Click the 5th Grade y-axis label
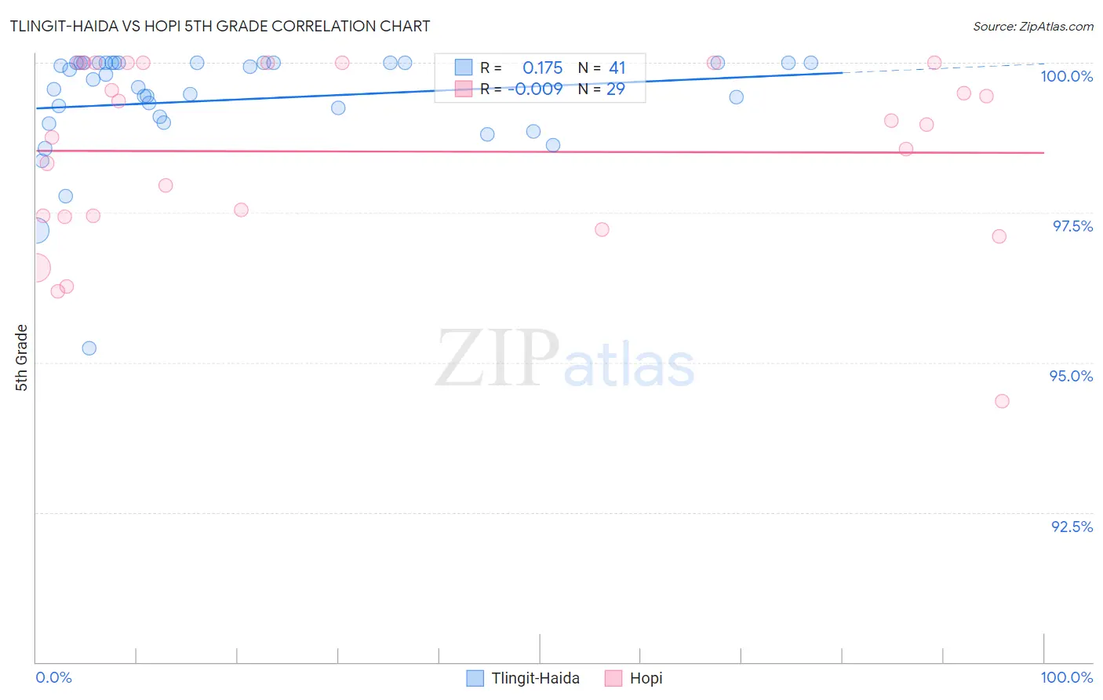This screenshot has height=700, width=1103. [x=21, y=357]
